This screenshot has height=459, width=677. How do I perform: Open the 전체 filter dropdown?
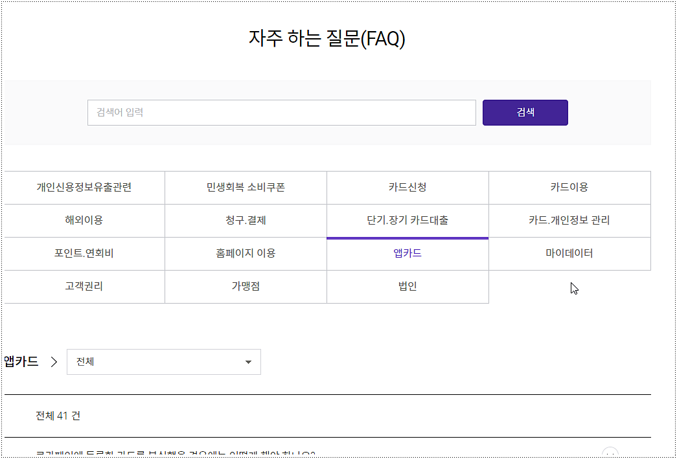pyautogui.click(x=163, y=362)
